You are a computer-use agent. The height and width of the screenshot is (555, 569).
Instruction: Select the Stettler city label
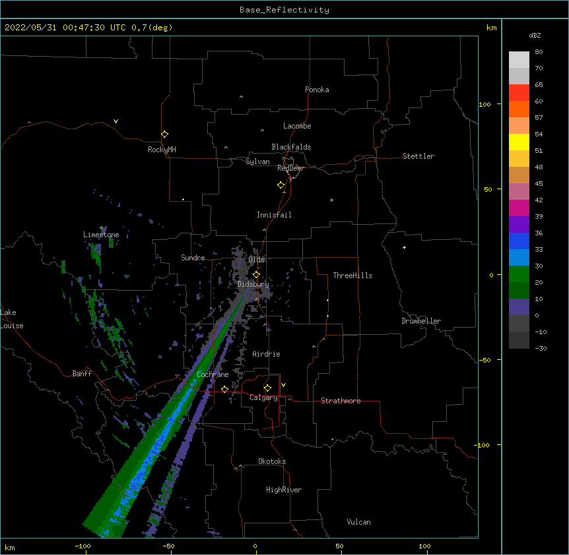point(418,156)
